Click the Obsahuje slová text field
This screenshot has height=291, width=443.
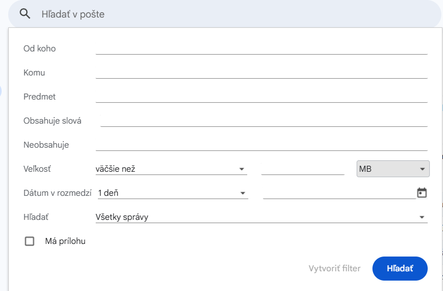[x=264, y=121]
